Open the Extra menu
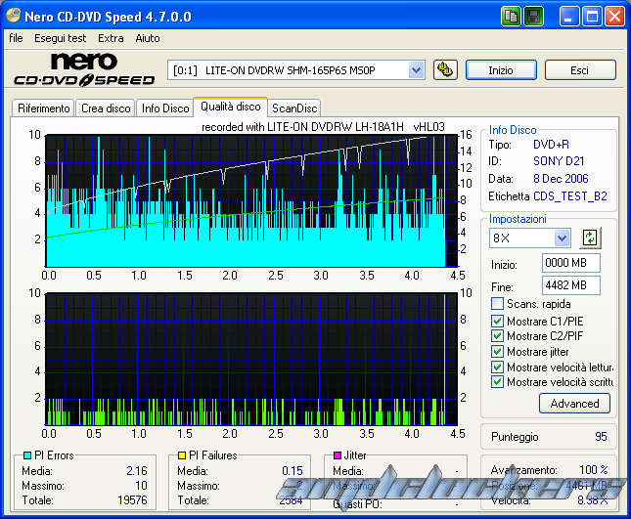 [111, 38]
